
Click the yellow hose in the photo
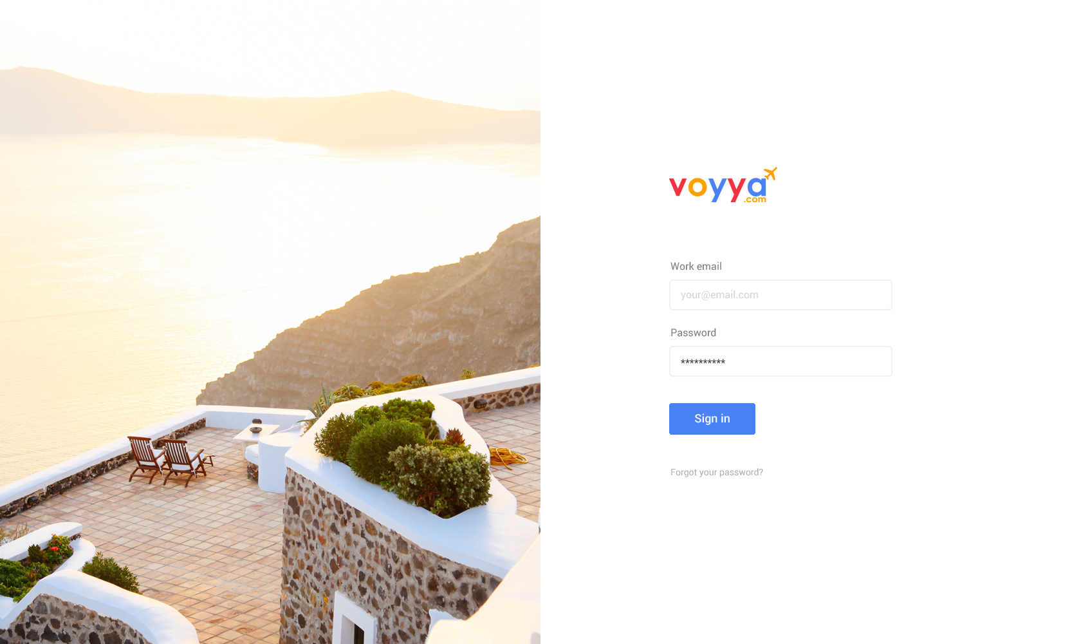[x=507, y=456]
